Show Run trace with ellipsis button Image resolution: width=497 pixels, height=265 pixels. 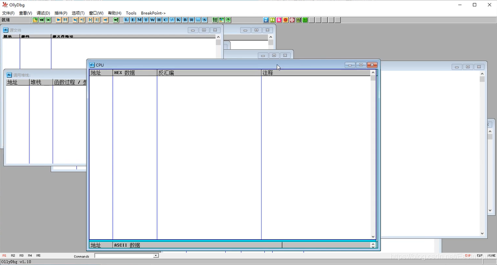coord(198,20)
